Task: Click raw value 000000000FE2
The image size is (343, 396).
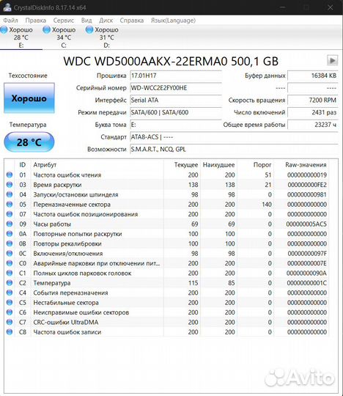Action: (x=307, y=185)
